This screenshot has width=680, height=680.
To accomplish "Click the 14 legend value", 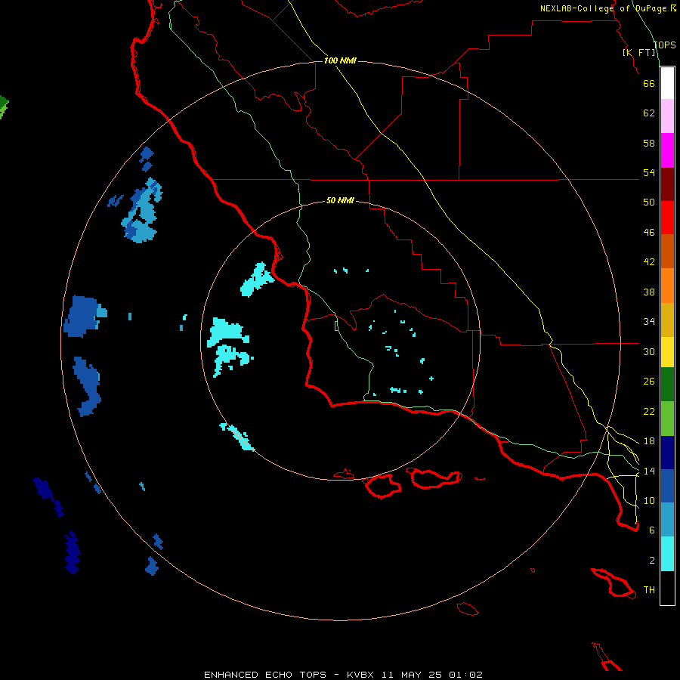I will coord(649,471).
